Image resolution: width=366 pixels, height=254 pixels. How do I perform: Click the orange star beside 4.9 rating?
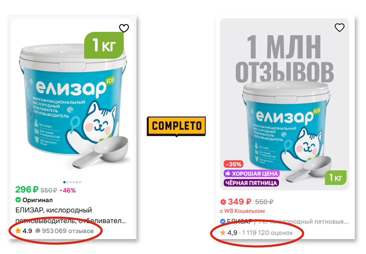click(18, 231)
